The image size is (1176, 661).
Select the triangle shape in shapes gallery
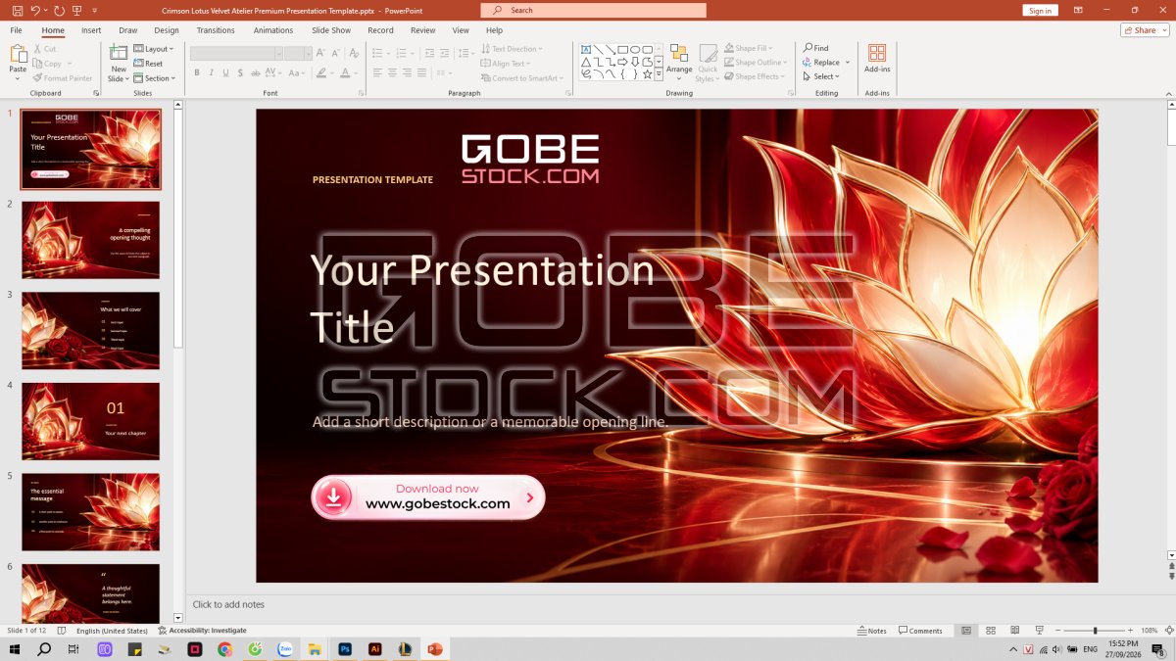click(x=586, y=62)
